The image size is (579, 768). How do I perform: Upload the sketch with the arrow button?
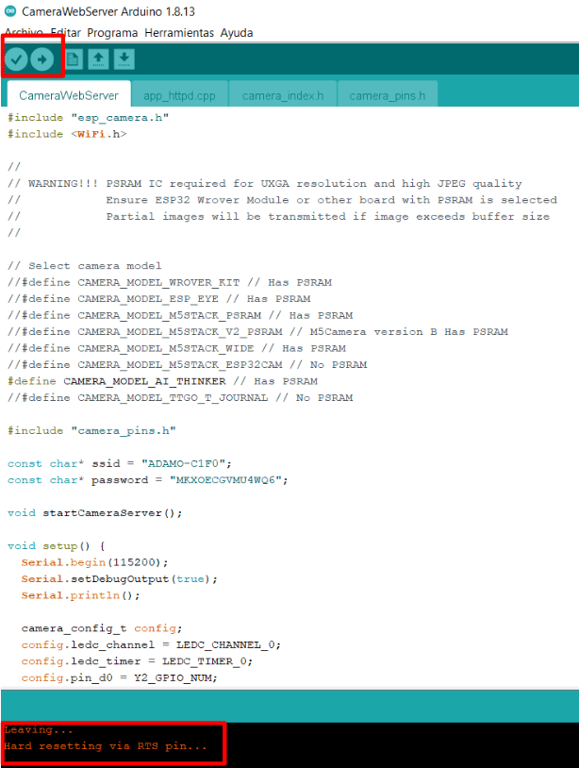click(x=42, y=59)
